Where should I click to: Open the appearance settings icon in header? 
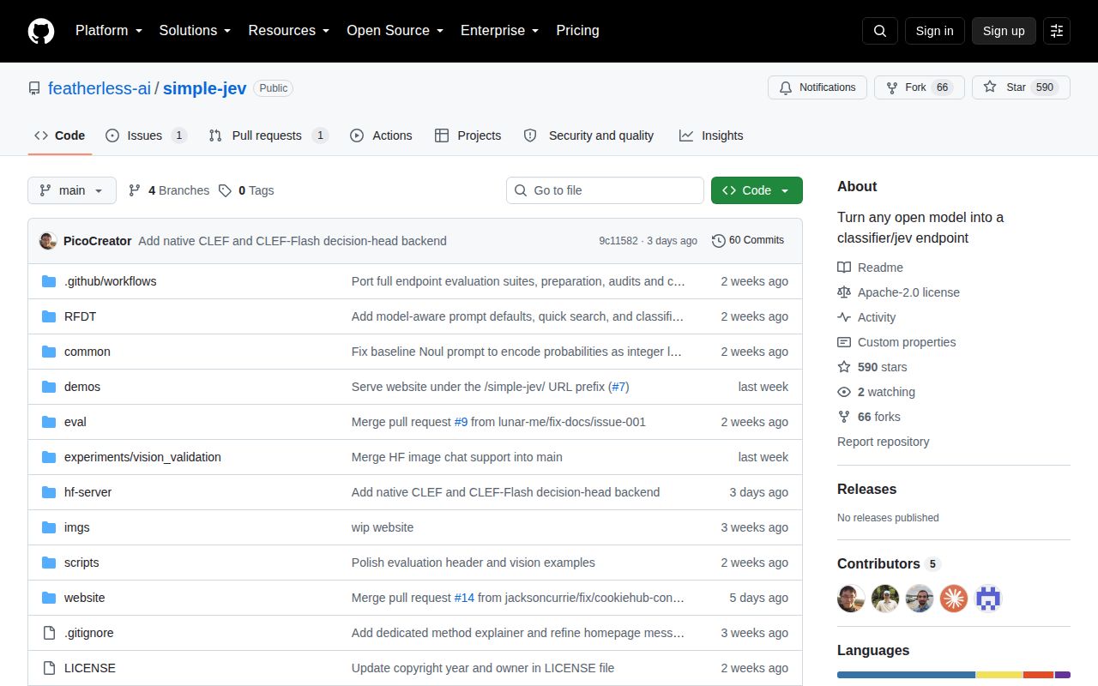tap(1057, 31)
